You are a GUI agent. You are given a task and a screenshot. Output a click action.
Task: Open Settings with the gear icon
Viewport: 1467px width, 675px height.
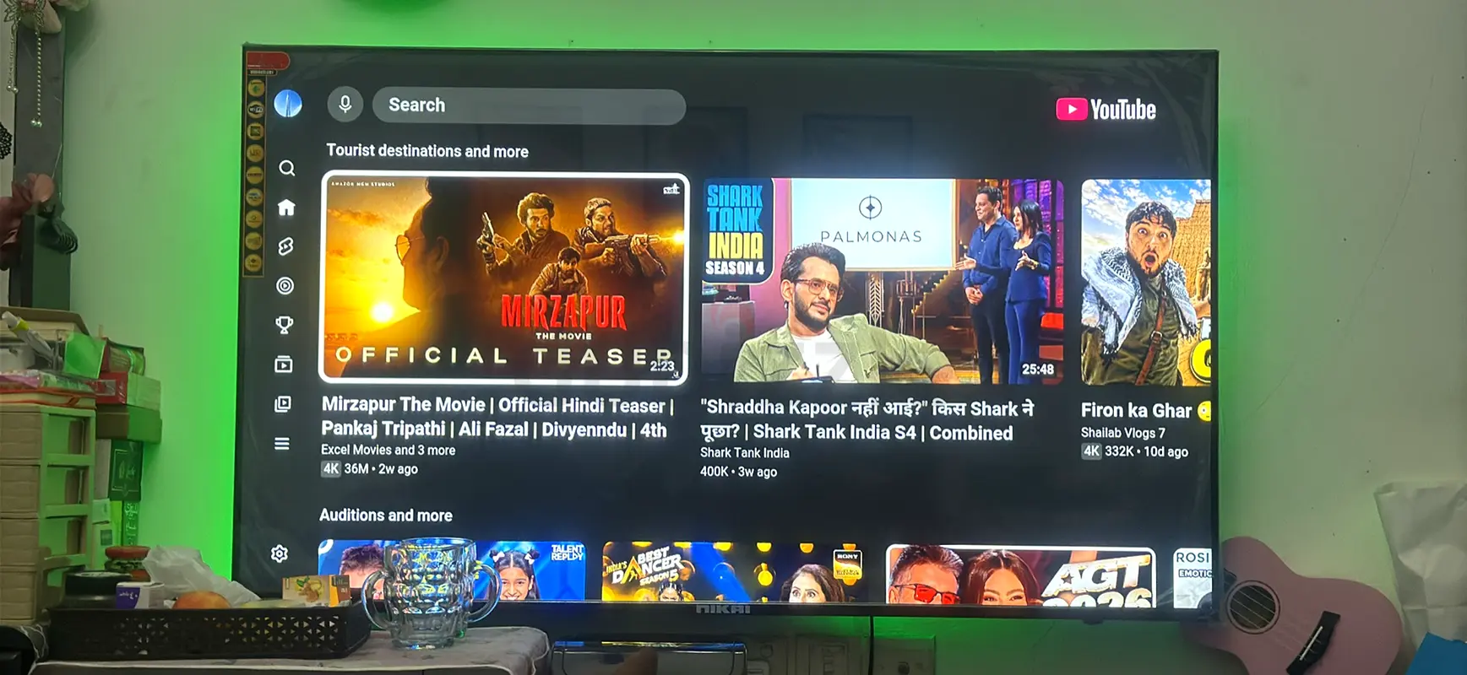280,553
